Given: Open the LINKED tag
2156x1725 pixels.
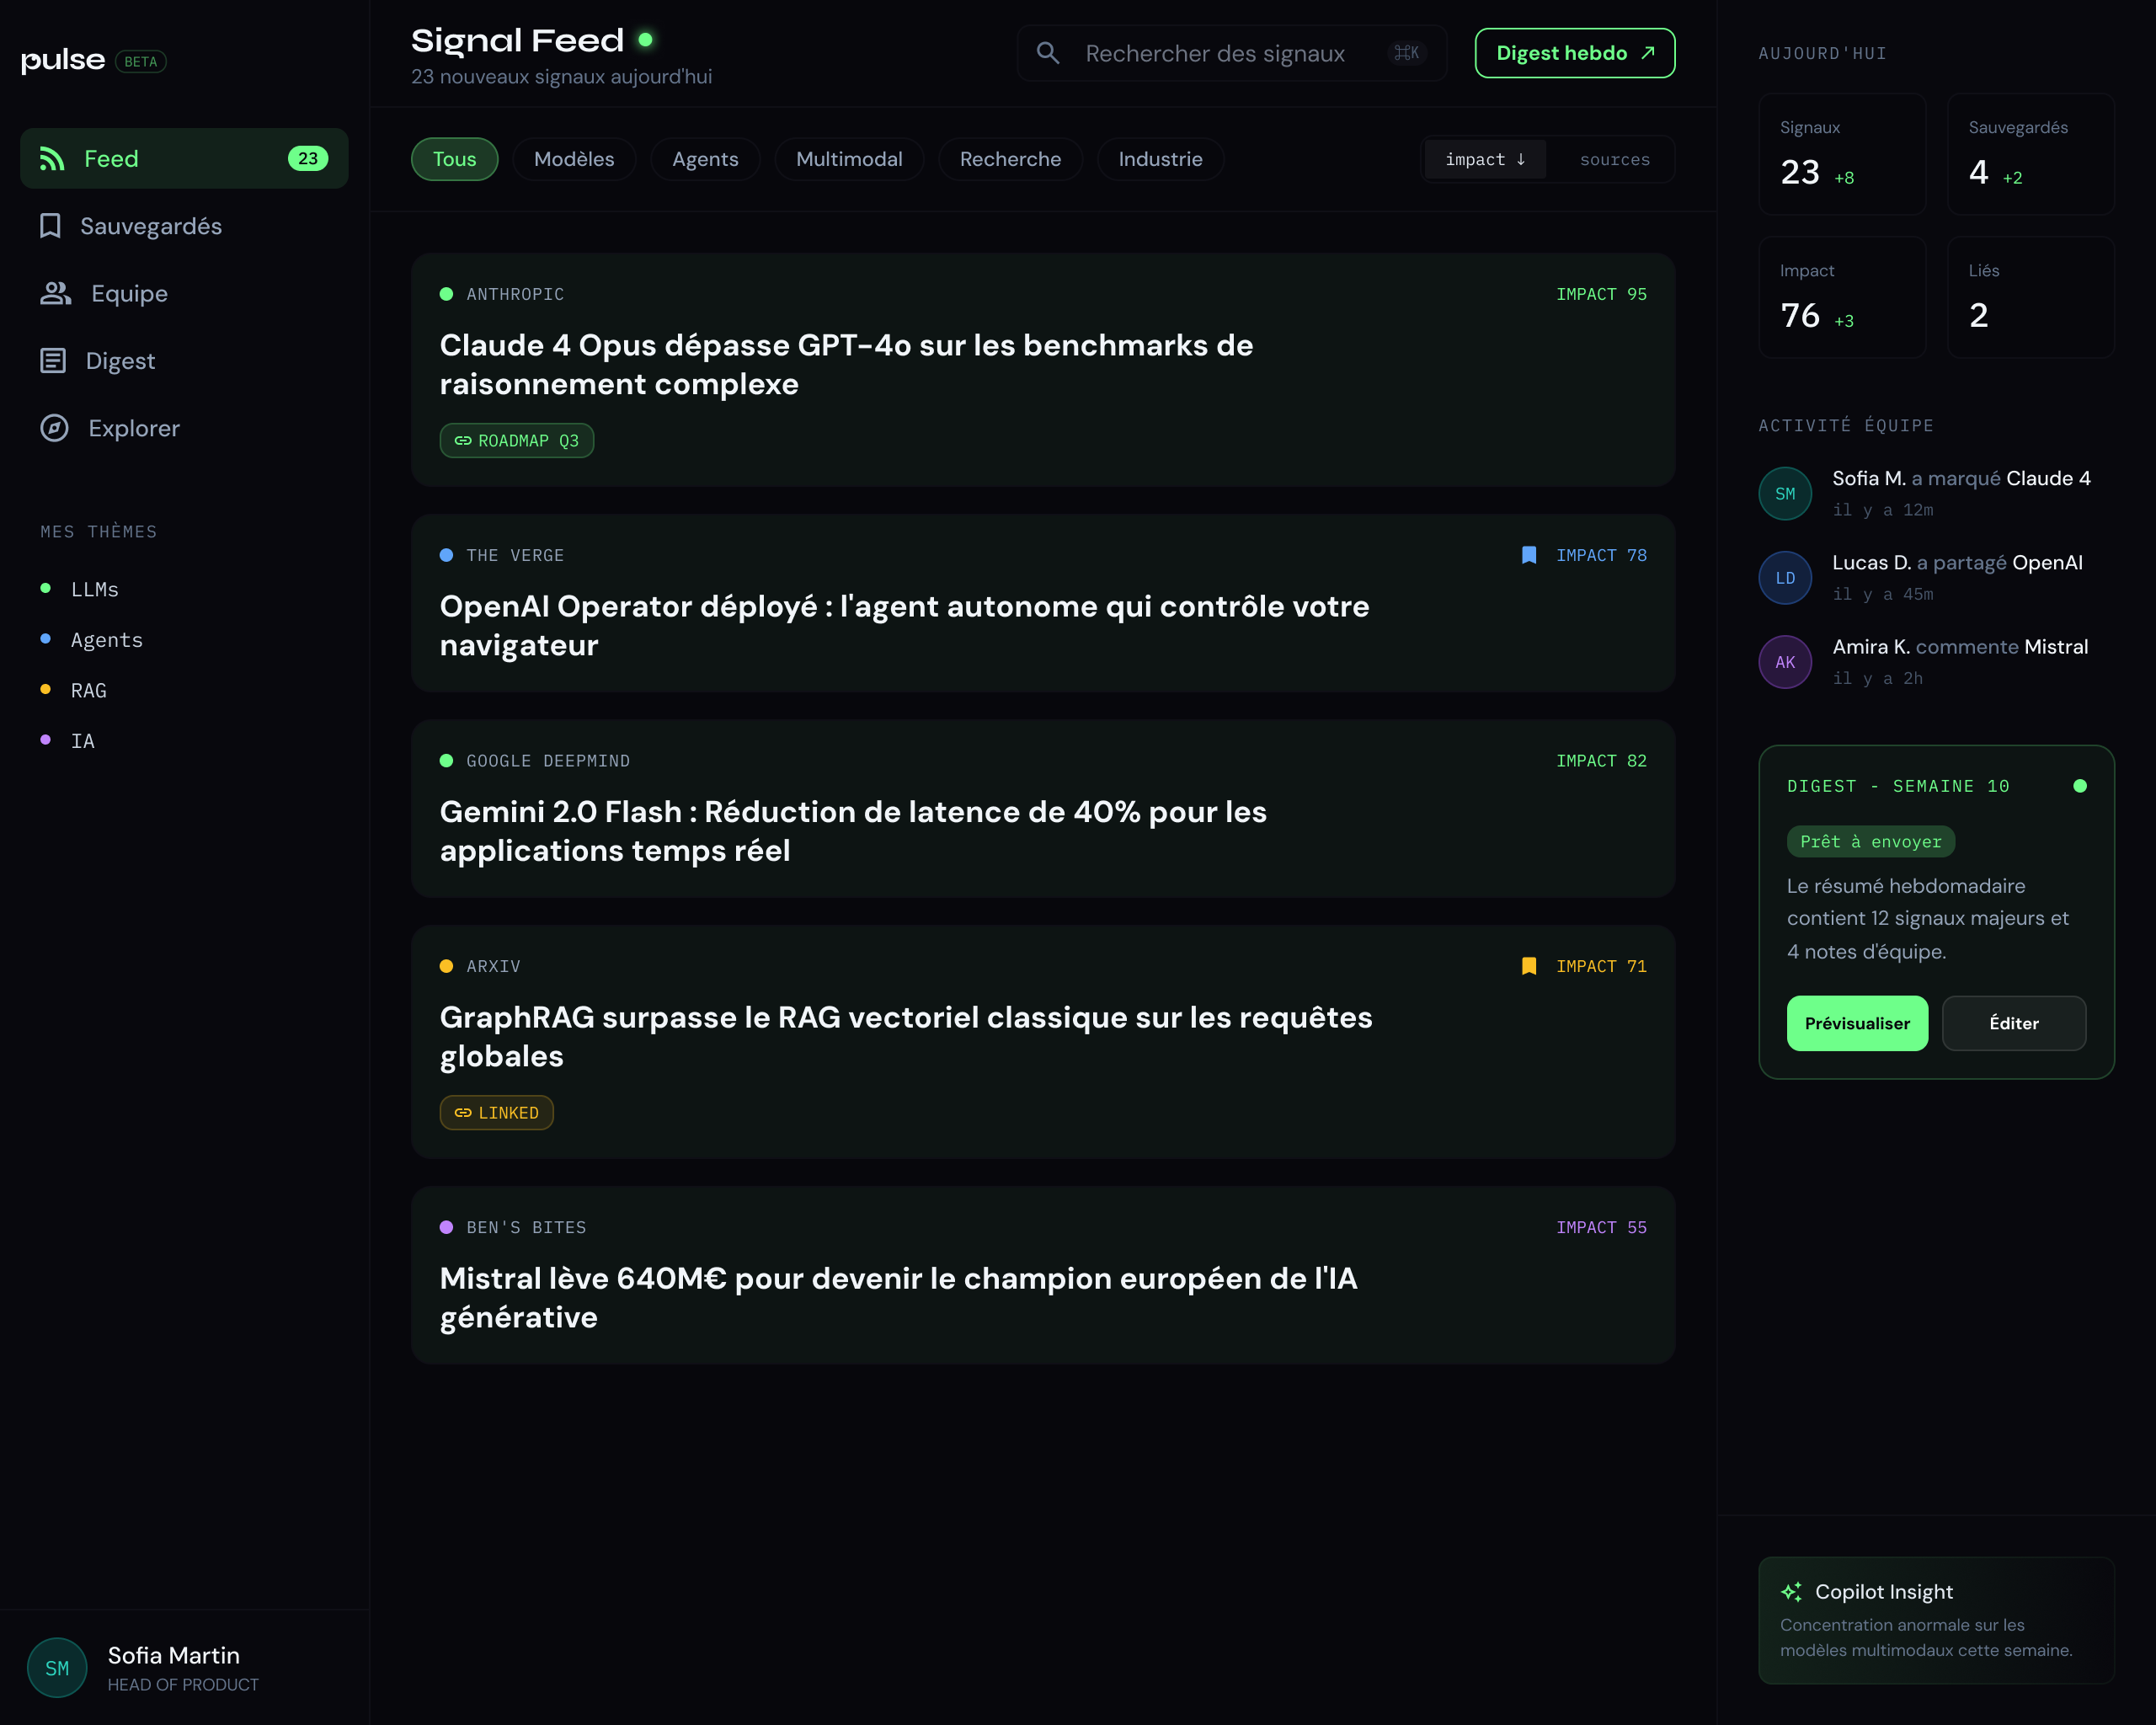Looking at the screenshot, I should point(497,1113).
